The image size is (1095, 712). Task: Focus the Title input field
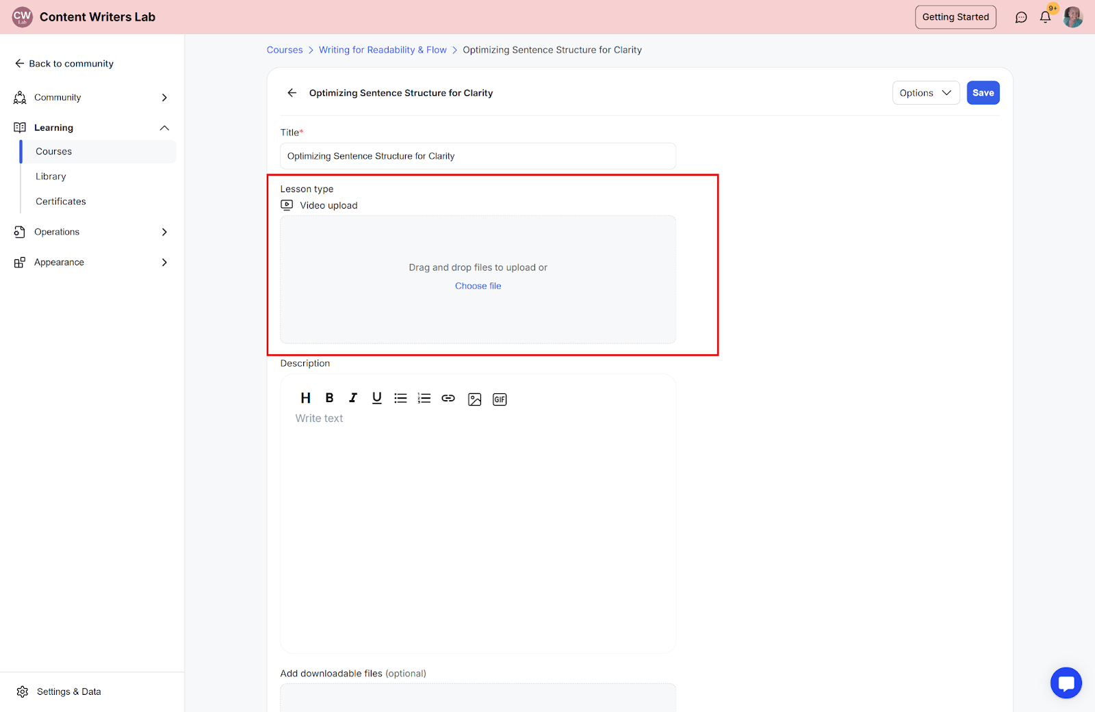[x=478, y=156]
